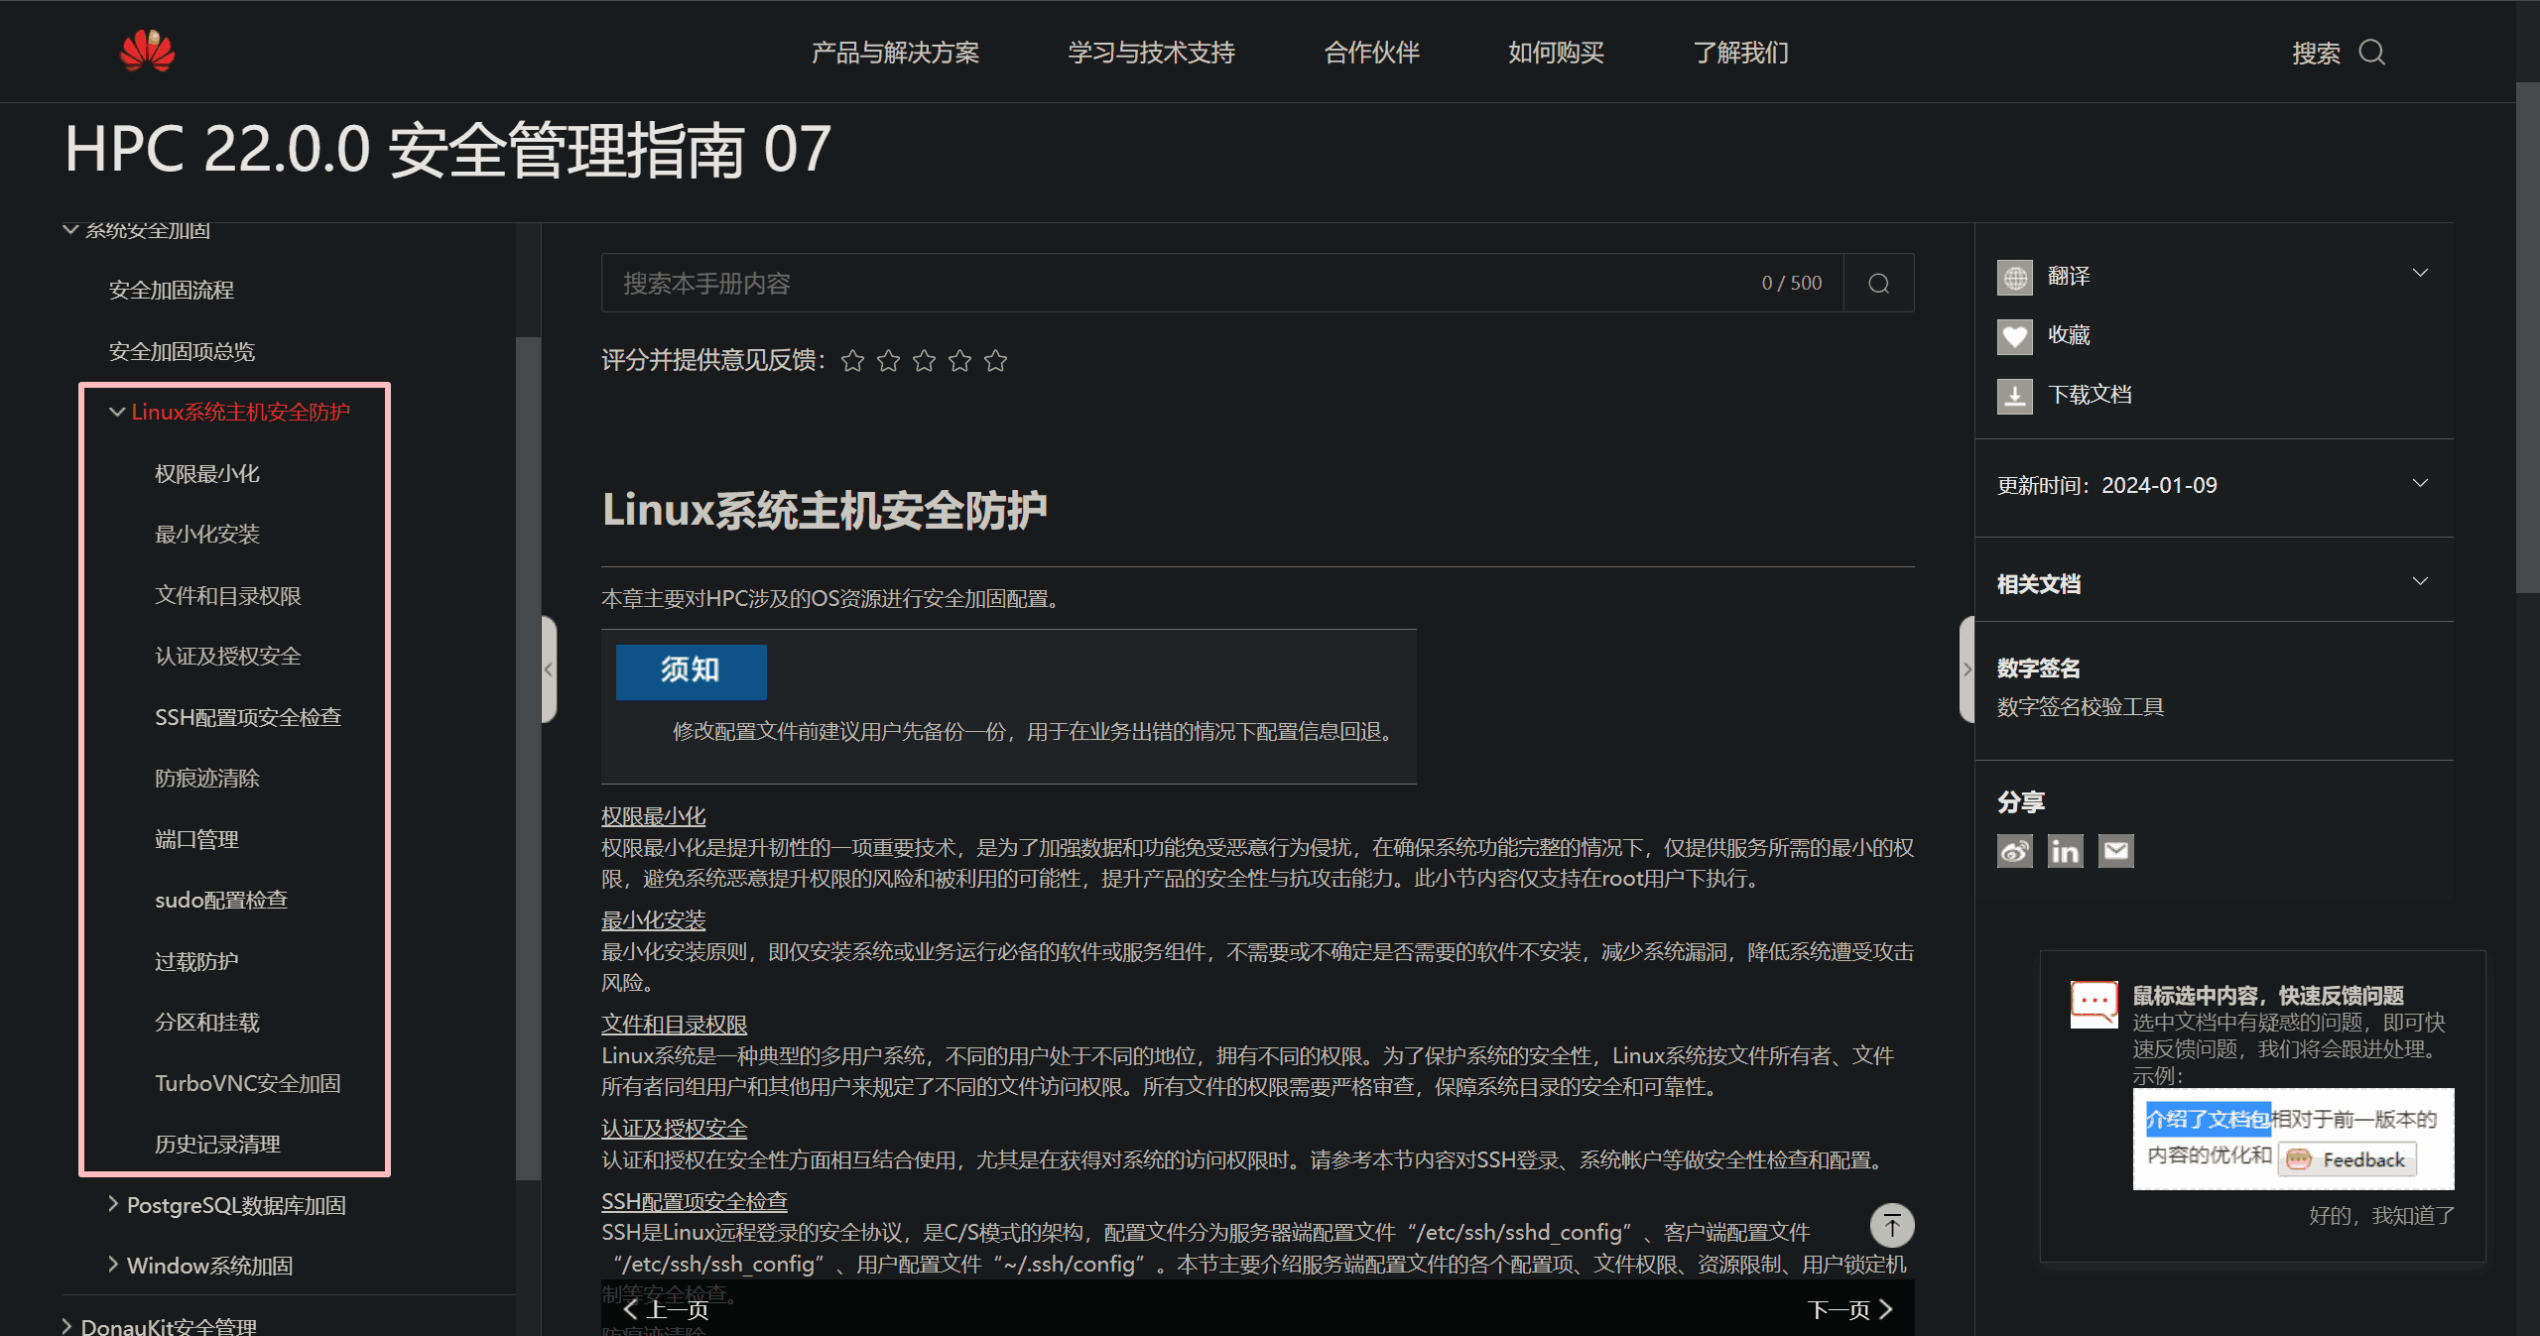Click the 收藏 label
This screenshot has width=2540, height=1336.
point(2069,335)
